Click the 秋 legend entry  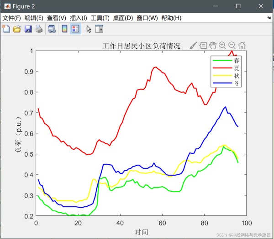237,76
